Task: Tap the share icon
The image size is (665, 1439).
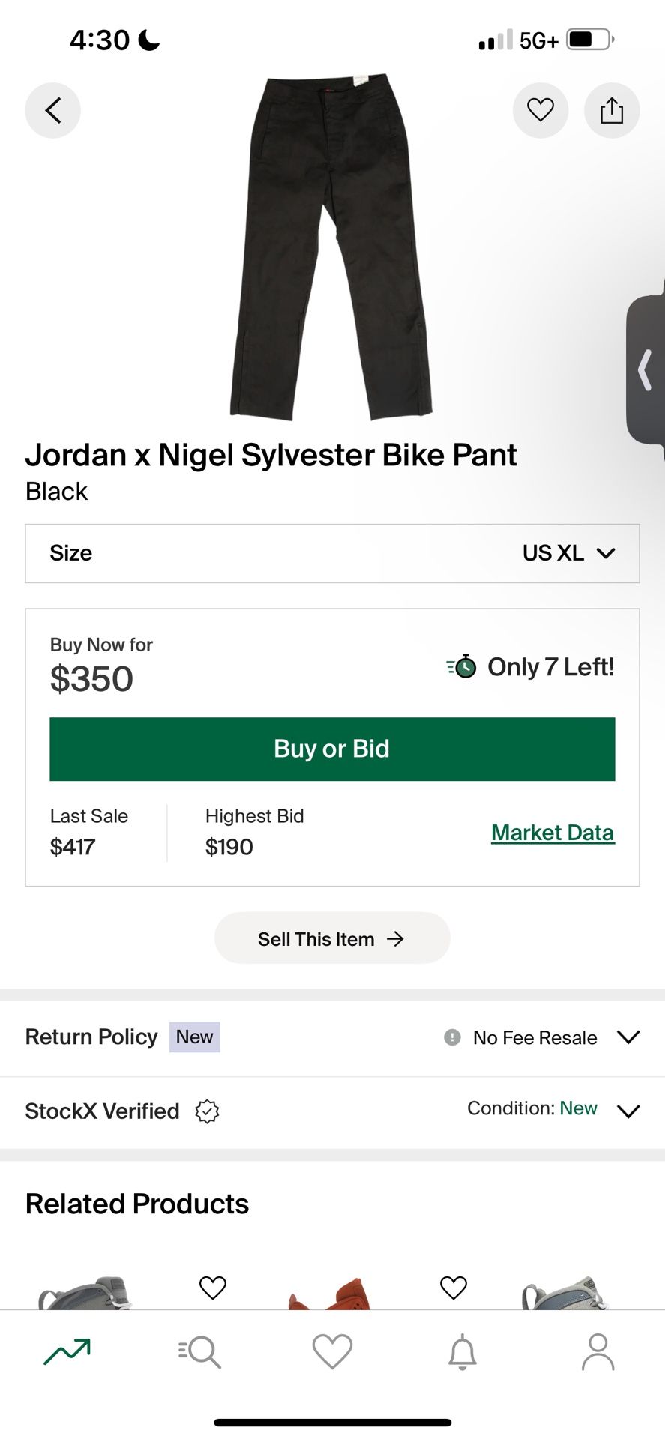Action: 611,111
